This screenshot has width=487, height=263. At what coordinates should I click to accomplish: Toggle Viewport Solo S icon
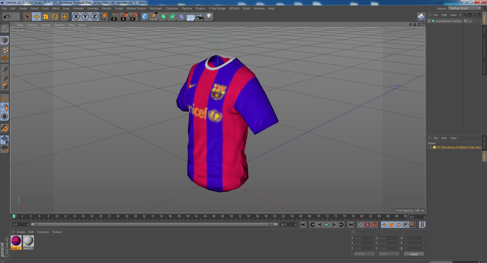(x=5, y=116)
